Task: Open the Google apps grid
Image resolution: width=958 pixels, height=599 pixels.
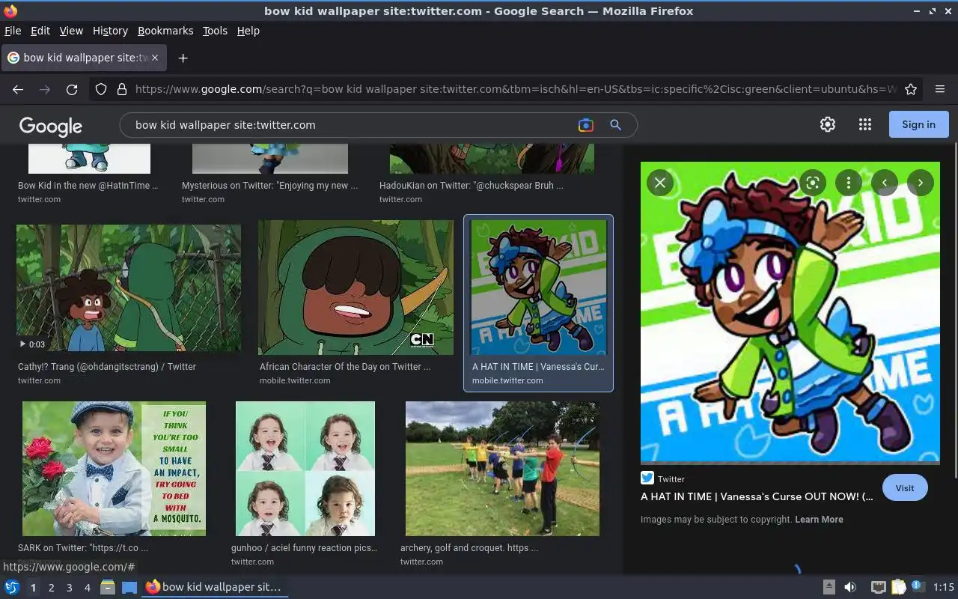Action: click(865, 125)
